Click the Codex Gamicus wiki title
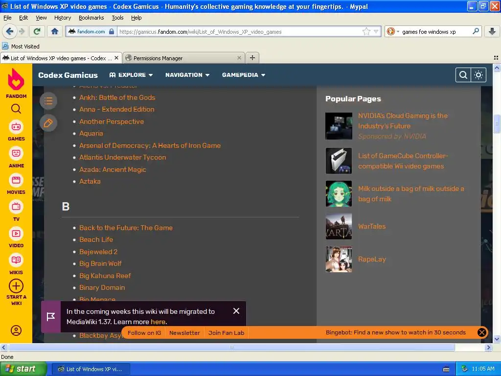This screenshot has width=501, height=376. coord(68,75)
